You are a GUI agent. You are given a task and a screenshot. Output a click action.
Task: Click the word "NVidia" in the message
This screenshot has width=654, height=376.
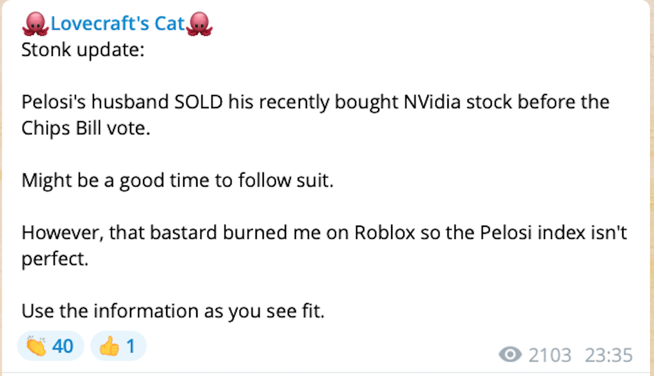(x=432, y=102)
